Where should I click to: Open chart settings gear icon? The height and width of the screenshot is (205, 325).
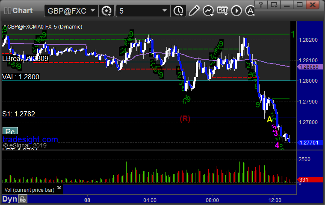[x=106, y=11]
